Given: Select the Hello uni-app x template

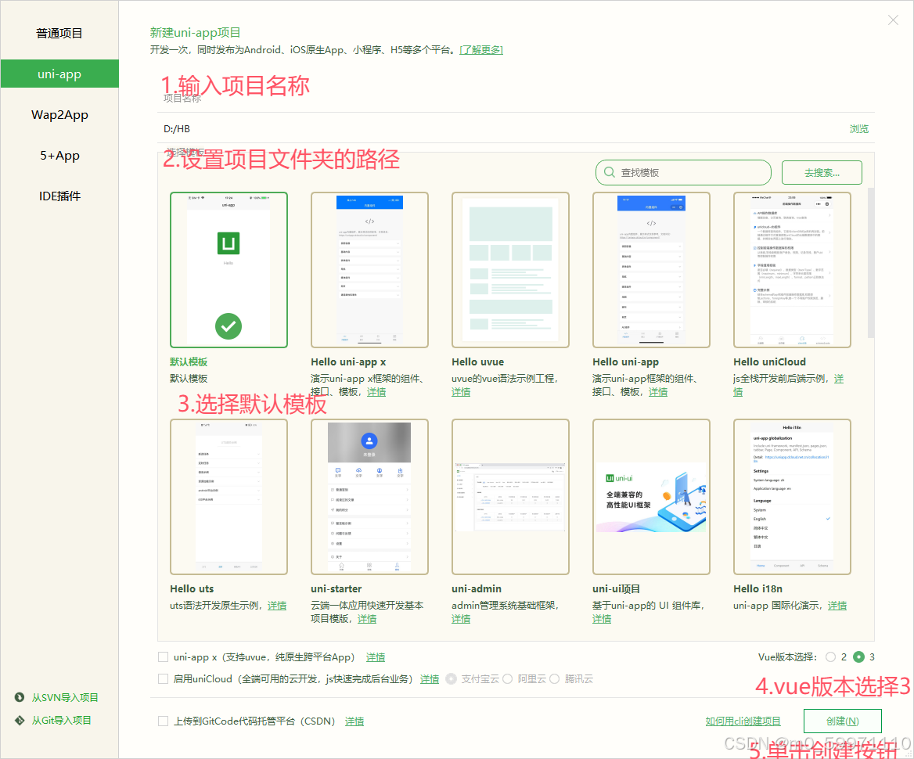Looking at the screenshot, I should (369, 270).
